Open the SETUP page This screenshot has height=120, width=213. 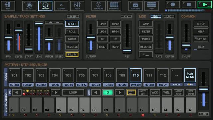[x=201, y=24]
